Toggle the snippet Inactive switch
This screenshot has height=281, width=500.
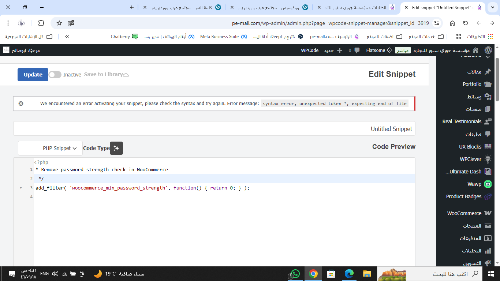tap(55, 75)
